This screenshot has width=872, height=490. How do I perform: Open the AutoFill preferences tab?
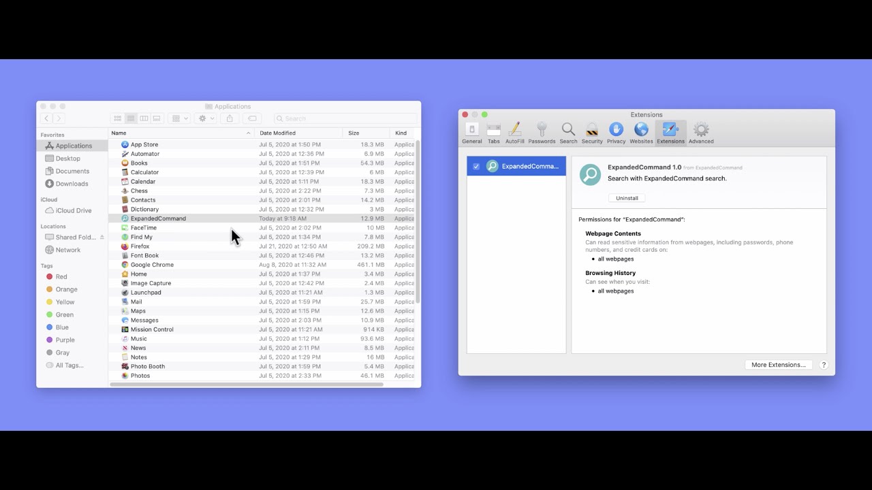click(x=515, y=133)
